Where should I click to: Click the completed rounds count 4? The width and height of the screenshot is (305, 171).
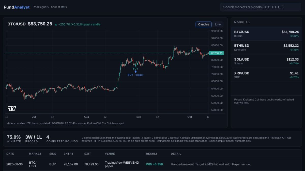tap(48, 137)
